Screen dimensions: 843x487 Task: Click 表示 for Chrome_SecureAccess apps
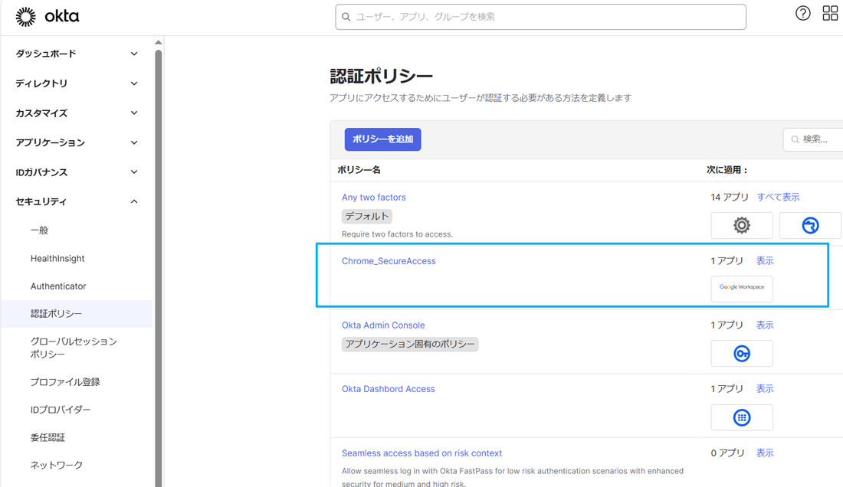coord(765,260)
